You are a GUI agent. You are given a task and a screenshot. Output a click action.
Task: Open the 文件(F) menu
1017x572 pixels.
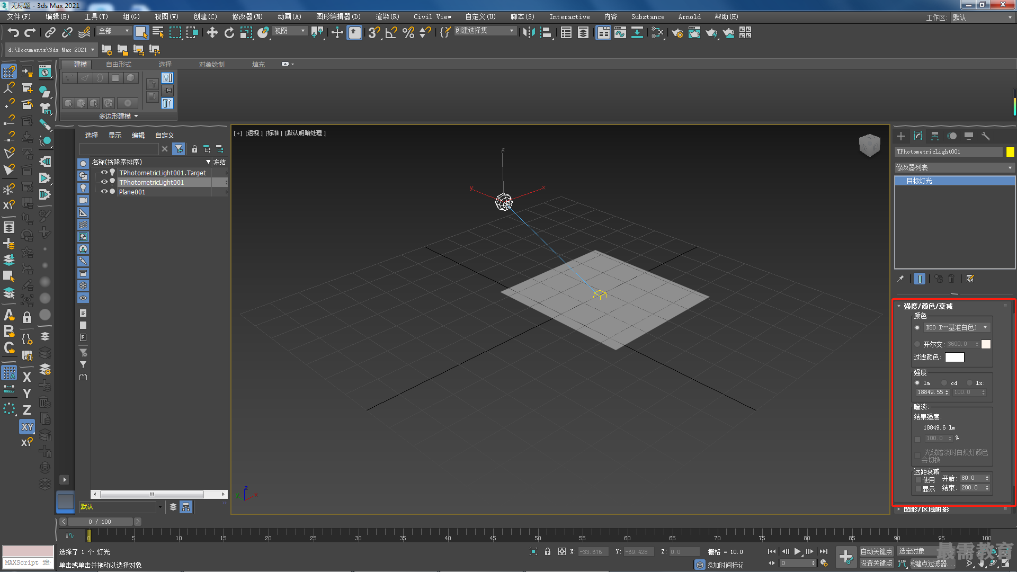click(x=19, y=17)
